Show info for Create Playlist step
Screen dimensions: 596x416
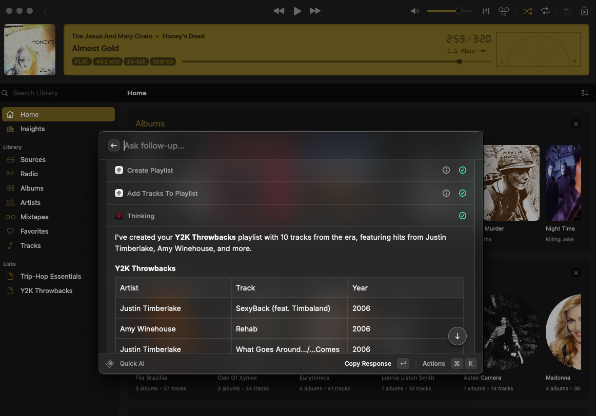[x=446, y=170]
